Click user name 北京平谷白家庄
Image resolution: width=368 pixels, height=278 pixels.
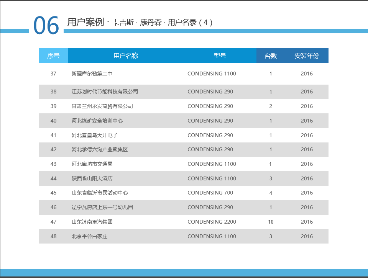[89, 236]
